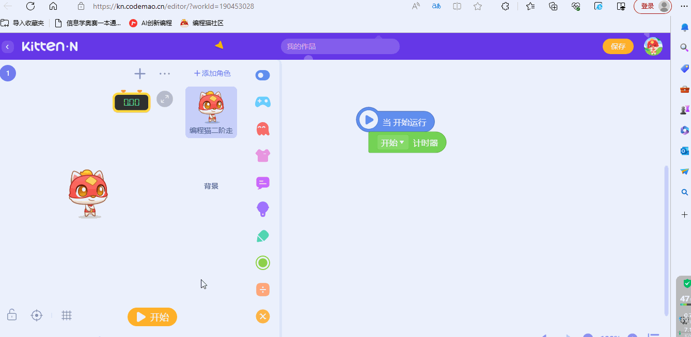Open the three-dots screen options menu

coord(165,74)
